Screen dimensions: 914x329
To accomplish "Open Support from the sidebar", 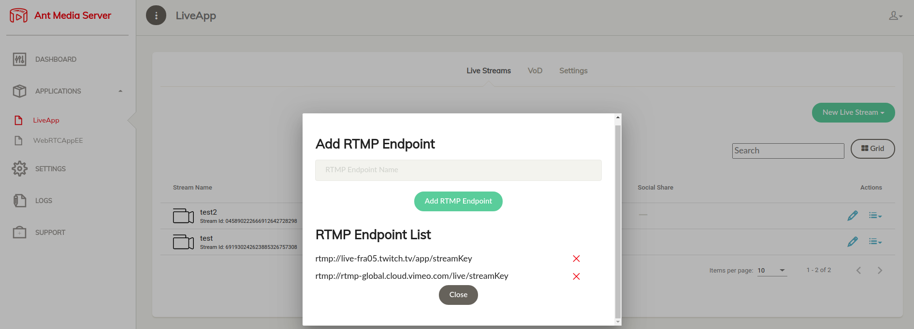I will [50, 233].
